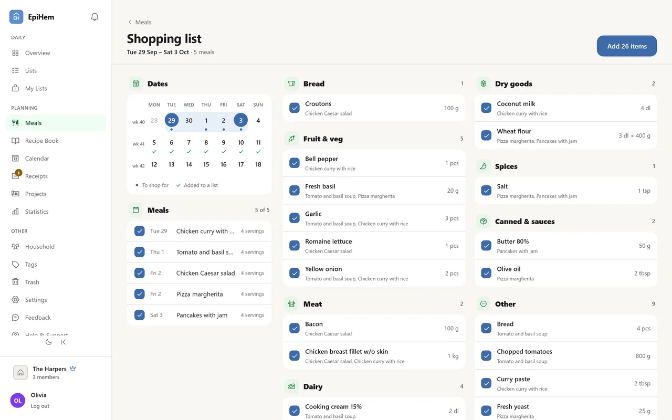Select date 29 in the calendar
The height and width of the screenshot is (420, 672).
(171, 120)
